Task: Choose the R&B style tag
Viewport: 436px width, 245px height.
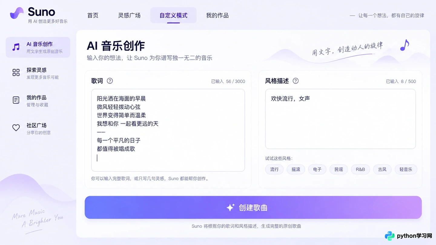Action: [360, 169]
